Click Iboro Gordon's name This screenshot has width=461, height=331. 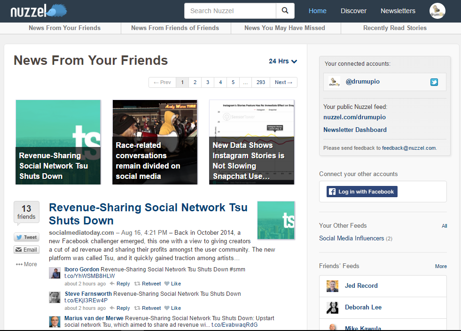[82, 269]
